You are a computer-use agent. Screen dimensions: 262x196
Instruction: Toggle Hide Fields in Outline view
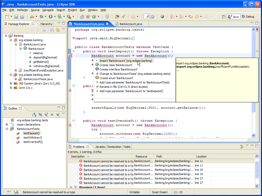40,115
